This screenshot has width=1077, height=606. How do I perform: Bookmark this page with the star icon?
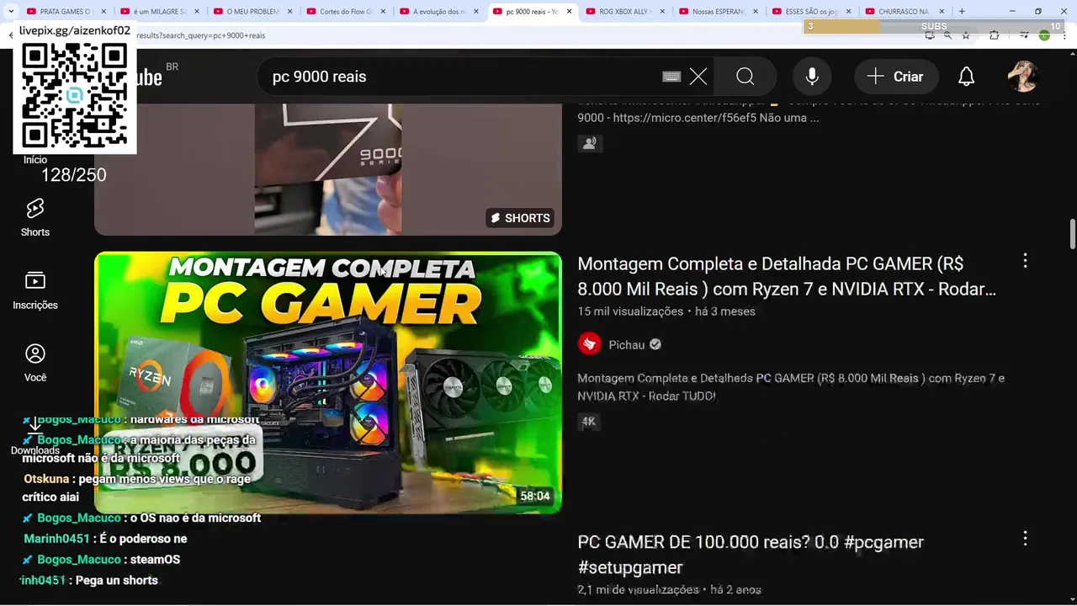pyautogui.click(x=966, y=35)
